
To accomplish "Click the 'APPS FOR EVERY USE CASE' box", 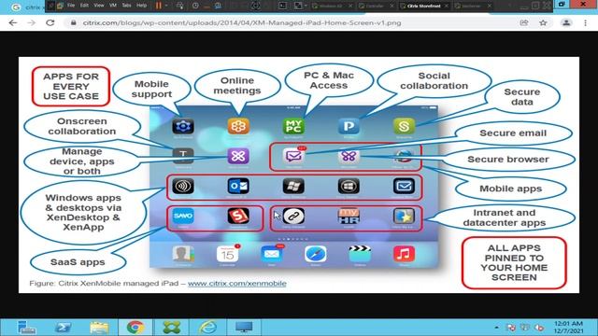I will (x=71, y=87).
